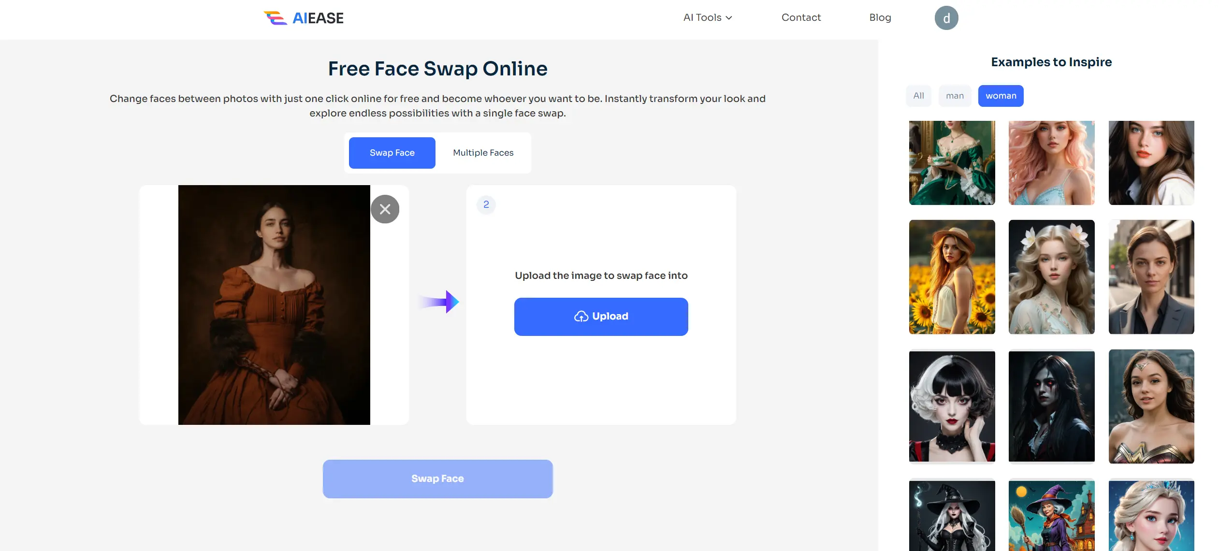Click the pink-haired woman example thumbnail
This screenshot has width=1219, height=551.
pyautogui.click(x=1051, y=162)
